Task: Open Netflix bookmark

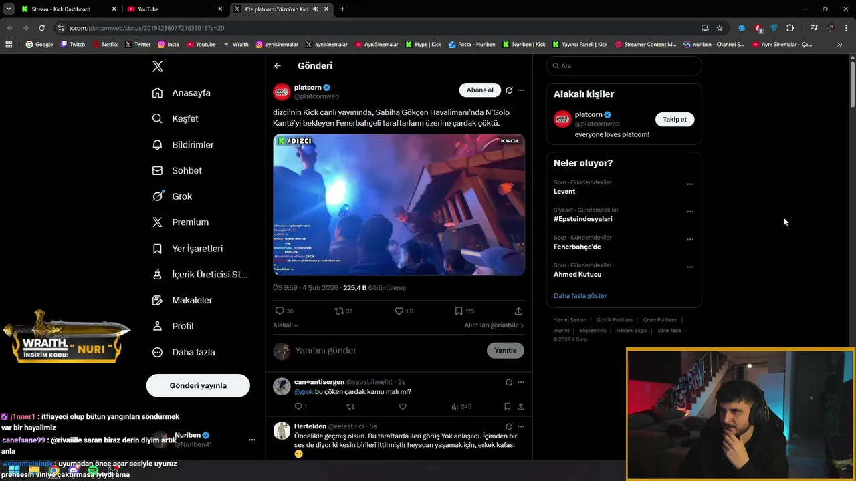Action: pyautogui.click(x=105, y=45)
